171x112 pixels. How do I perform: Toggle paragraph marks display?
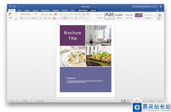point(88,14)
